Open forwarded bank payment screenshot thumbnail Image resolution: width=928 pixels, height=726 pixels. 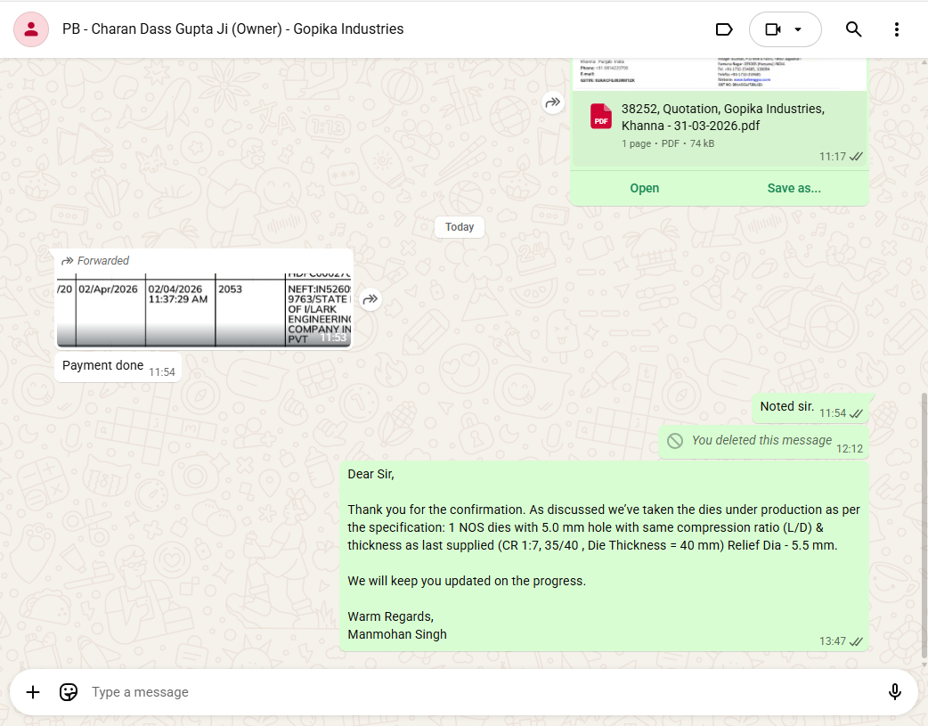pos(204,308)
